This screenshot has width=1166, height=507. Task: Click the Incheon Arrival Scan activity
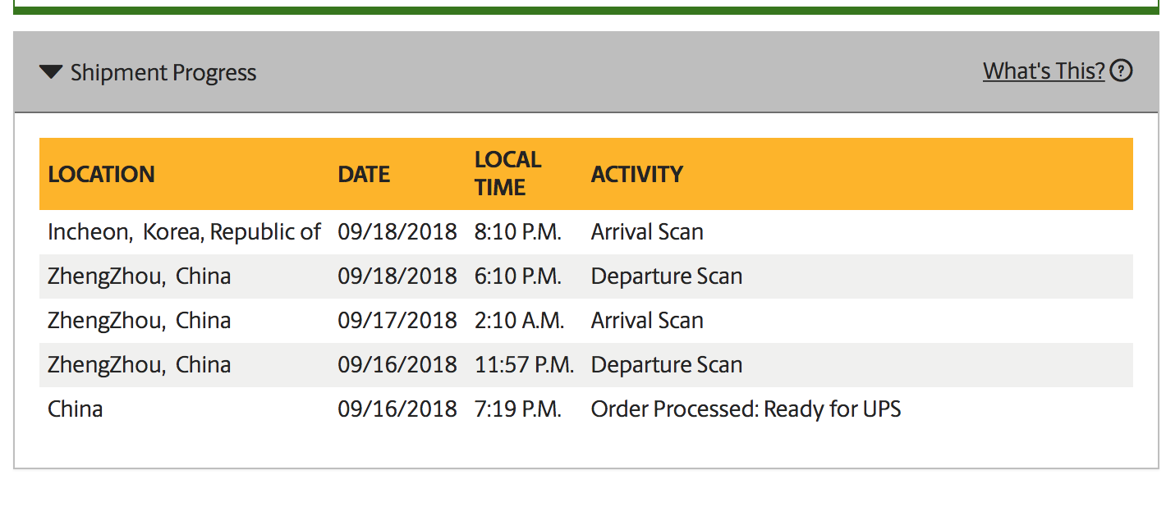(647, 232)
